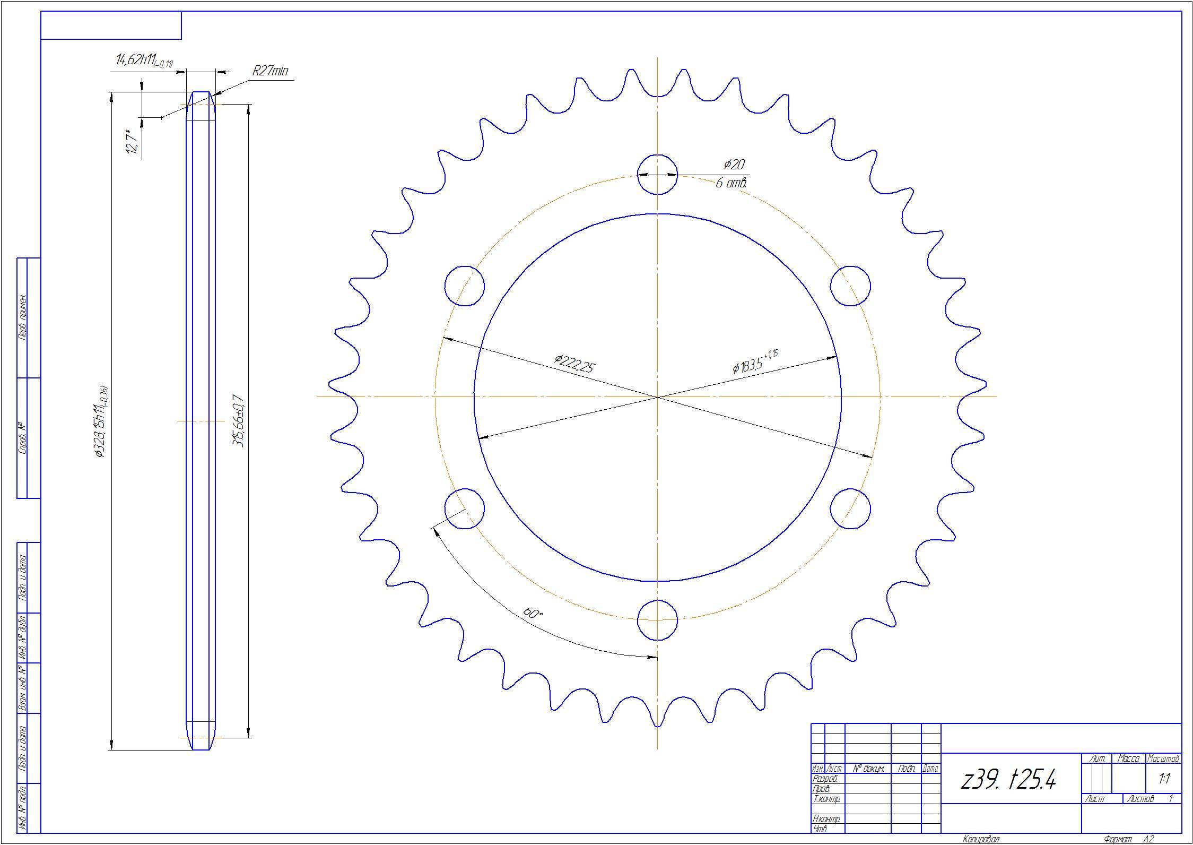1193x845 pixels.
Task: Click the 'z39. t25.4' title block name
Action: 1008,780
